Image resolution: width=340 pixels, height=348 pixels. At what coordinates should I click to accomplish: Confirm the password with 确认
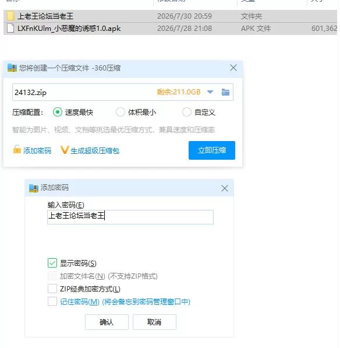(x=107, y=322)
